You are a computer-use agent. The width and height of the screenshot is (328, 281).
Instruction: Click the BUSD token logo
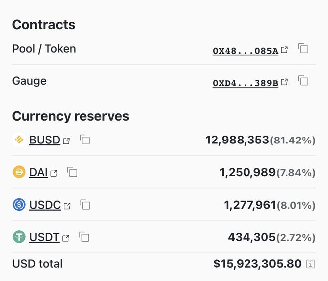[x=19, y=140]
